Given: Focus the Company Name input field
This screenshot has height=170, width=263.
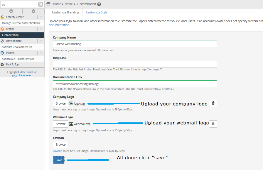Looking at the screenshot, I should pyautogui.click(x=135, y=44).
